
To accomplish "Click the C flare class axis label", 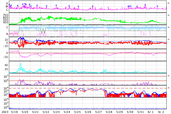I will (7, 10).
